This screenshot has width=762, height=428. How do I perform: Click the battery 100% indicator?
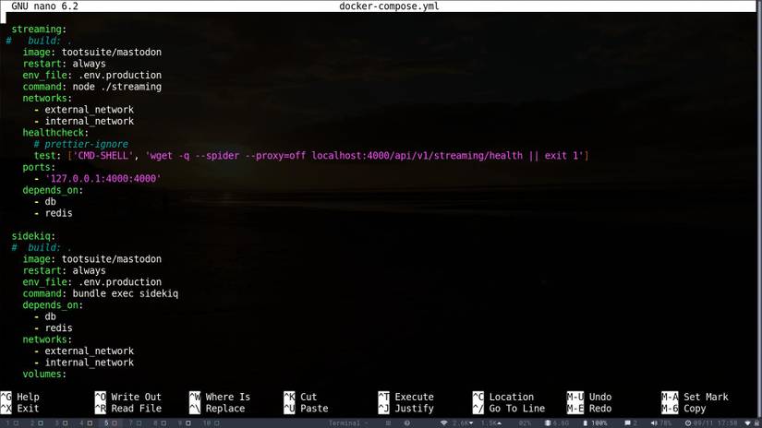(596, 423)
